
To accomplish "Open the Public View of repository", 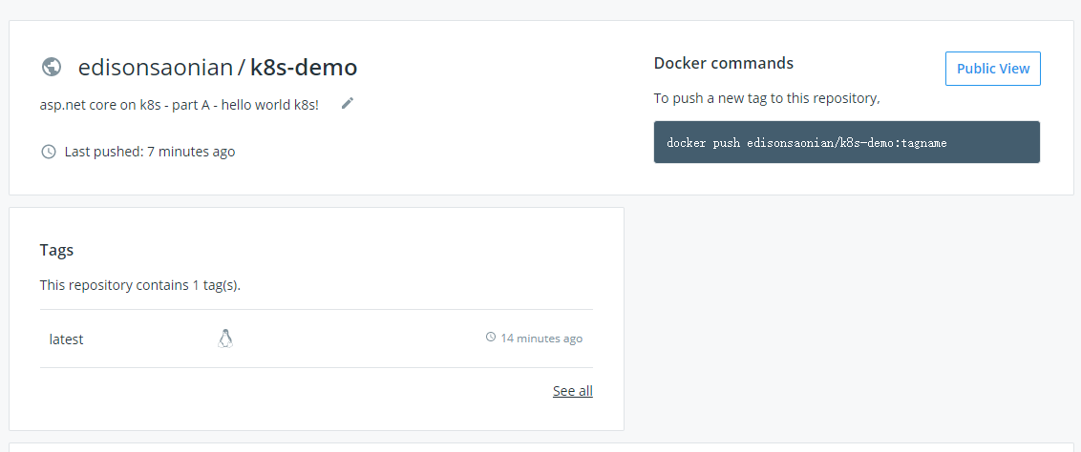I will click(x=992, y=69).
